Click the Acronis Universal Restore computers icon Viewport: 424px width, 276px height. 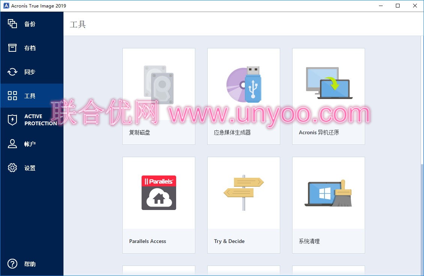click(329, 83)
